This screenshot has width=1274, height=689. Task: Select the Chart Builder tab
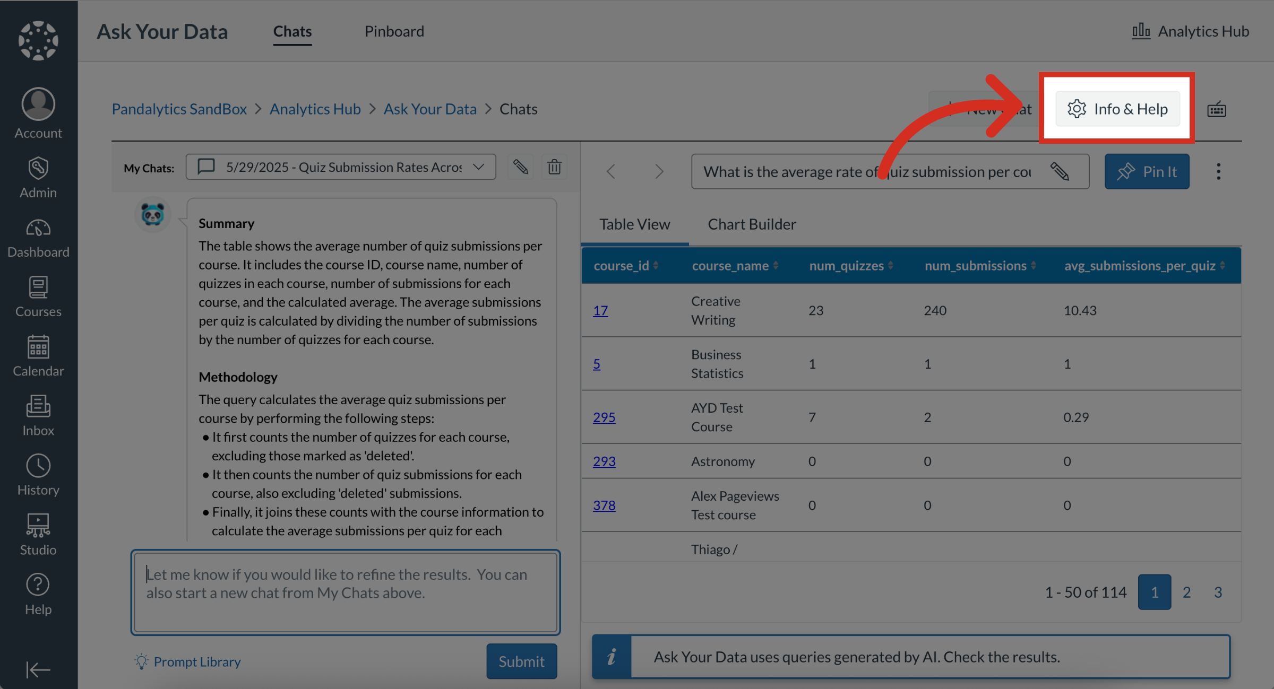pyautogui.click(x=752, y=224)
